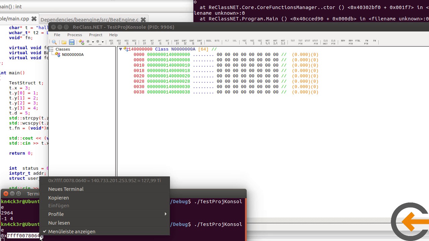Toggle Menüleiste anzeigen checkmark in terminal menu
The width and height of the screenshot is (429, 241).
(45, 232)
